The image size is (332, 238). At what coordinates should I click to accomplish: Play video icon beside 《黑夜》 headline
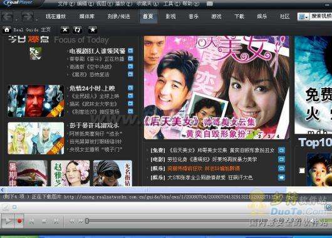(130, 74)
